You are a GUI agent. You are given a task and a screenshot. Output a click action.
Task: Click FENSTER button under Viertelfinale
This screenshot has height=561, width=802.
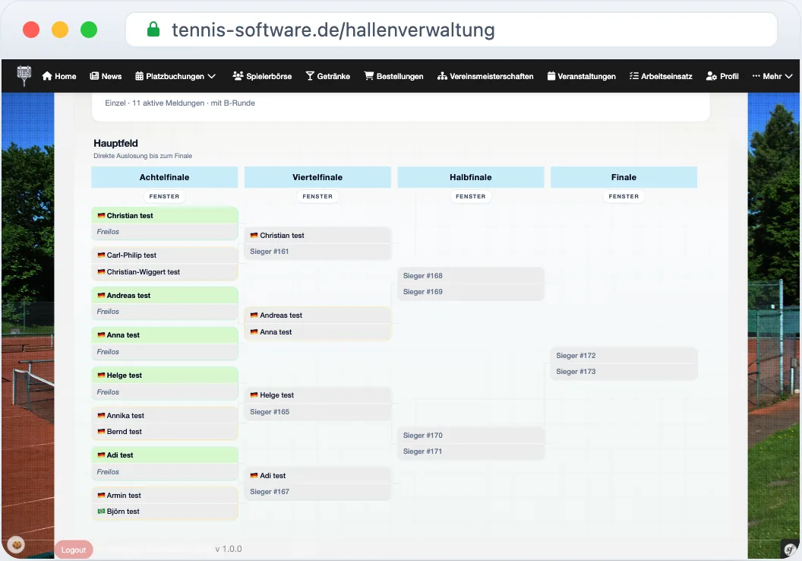pos(317,196)
